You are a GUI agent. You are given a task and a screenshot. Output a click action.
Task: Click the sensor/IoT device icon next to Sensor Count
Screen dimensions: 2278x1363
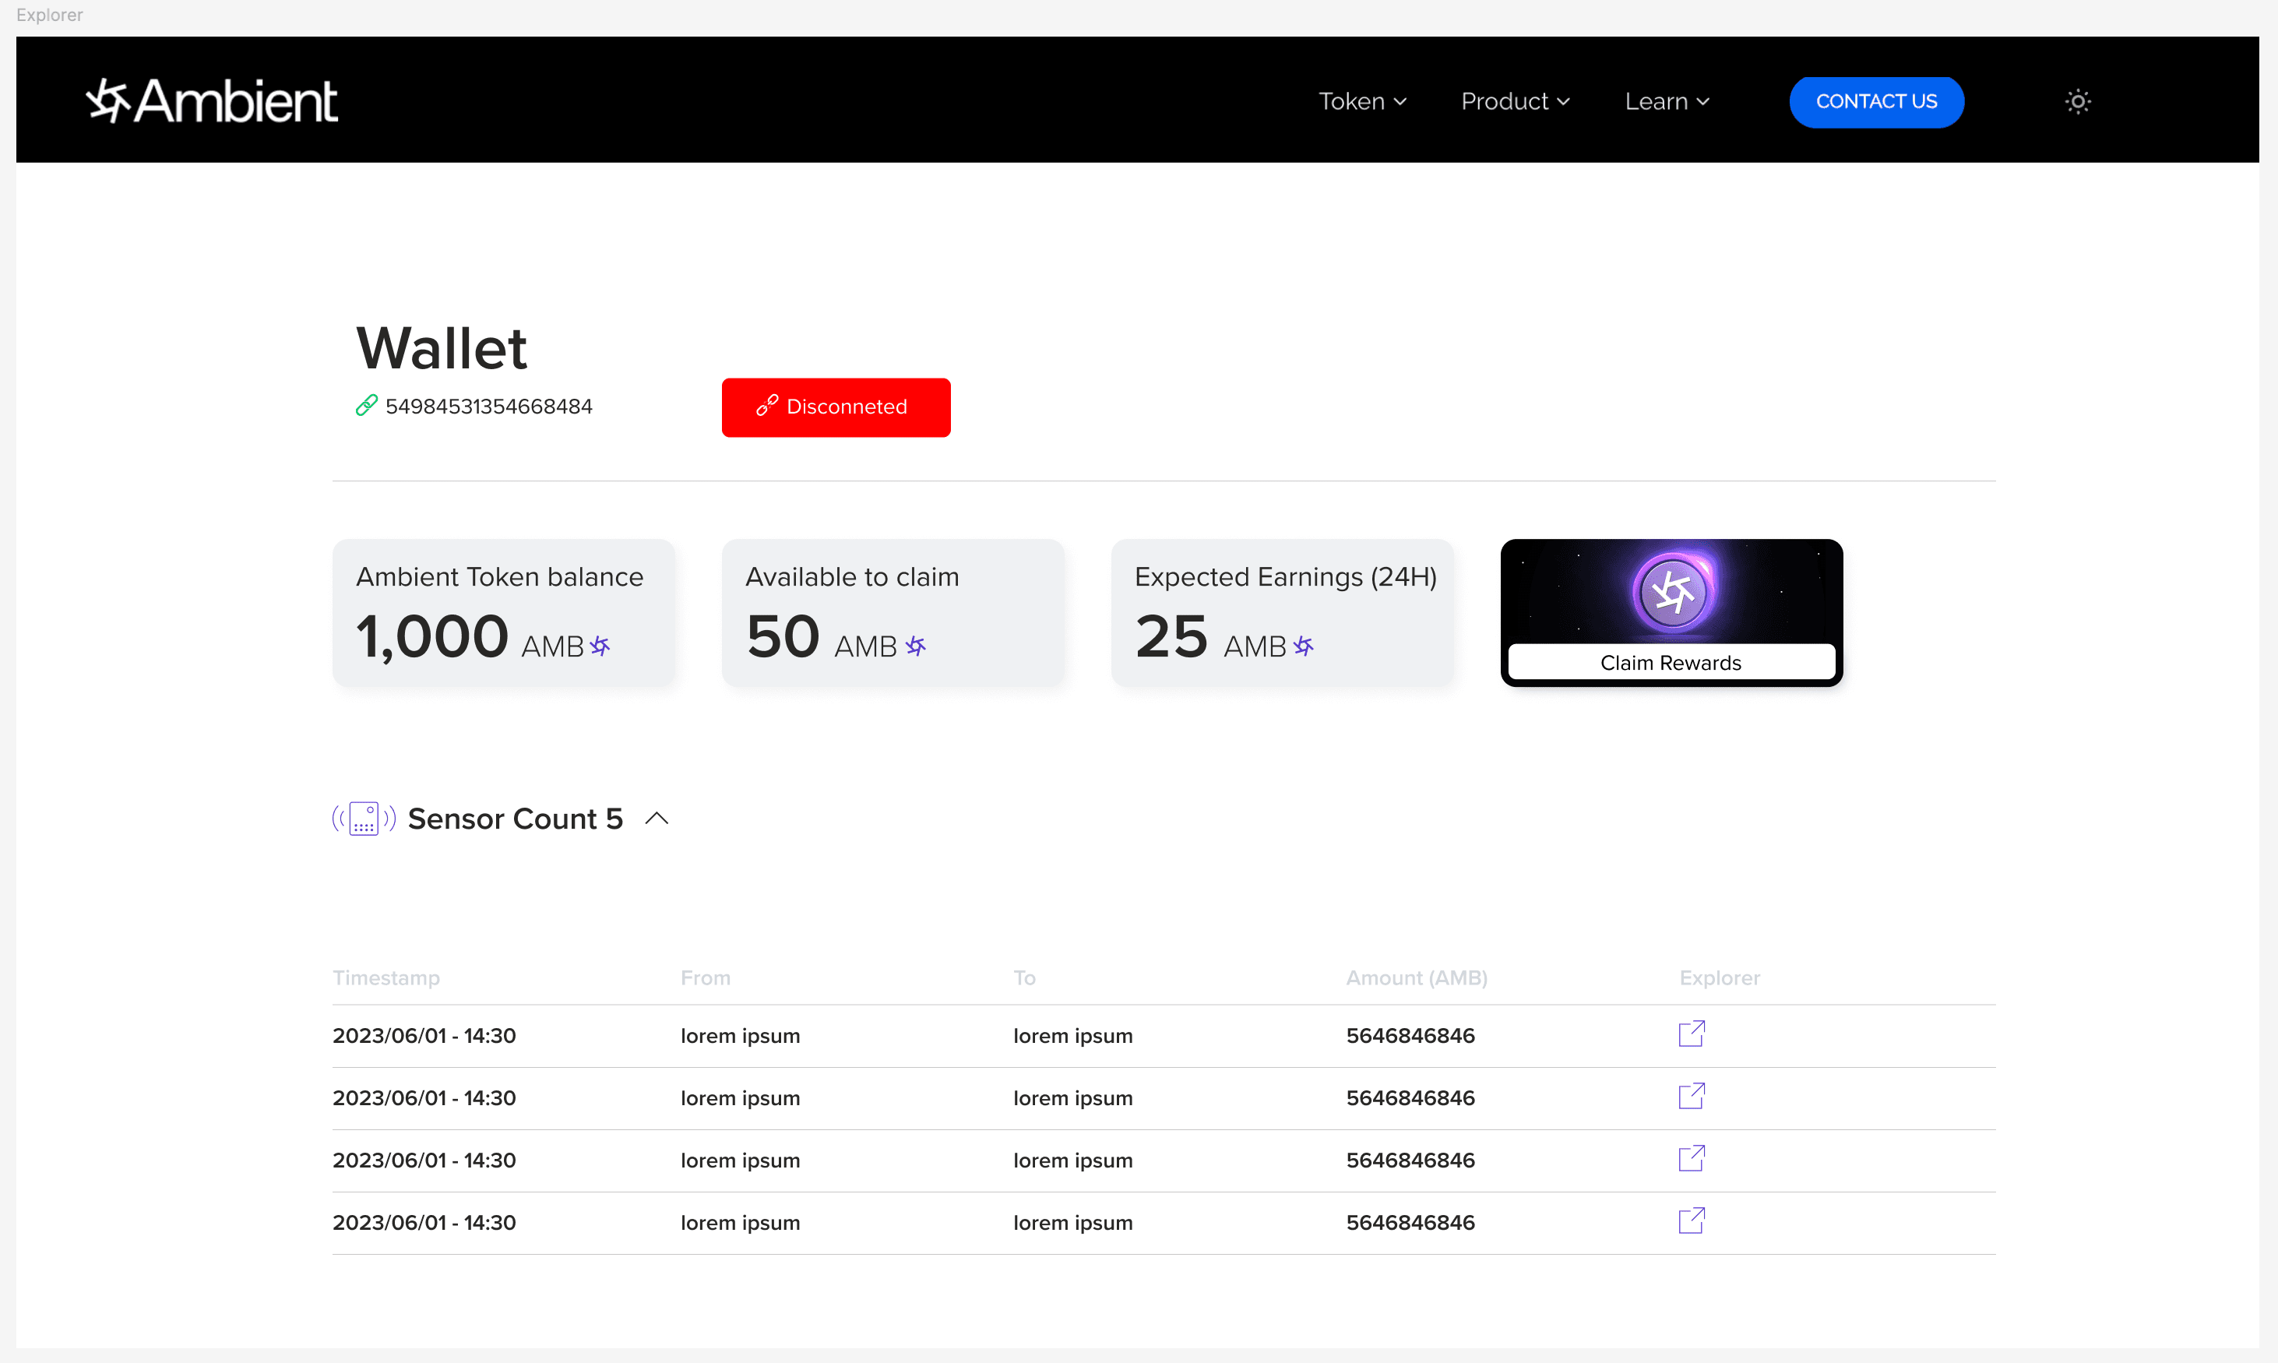360,818
